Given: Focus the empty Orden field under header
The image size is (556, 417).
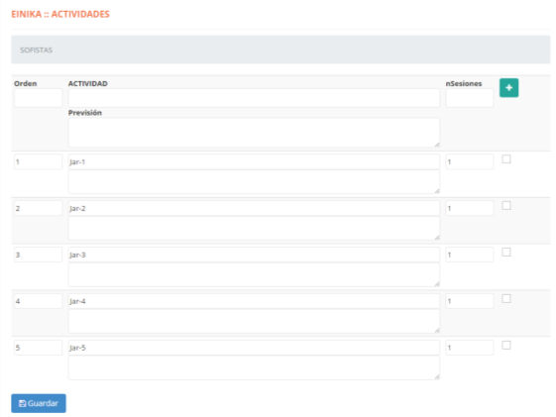Looking at the screenshot, I should (39, 98).
